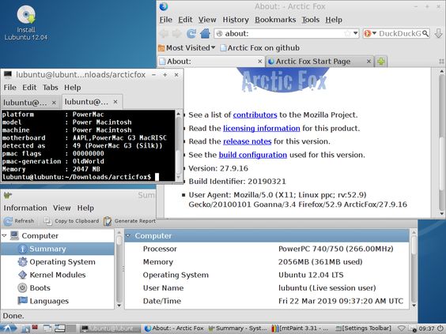Open the History menu in Arctic Fox
Viewport: 446px width, 334px height.
click(236, 20)
